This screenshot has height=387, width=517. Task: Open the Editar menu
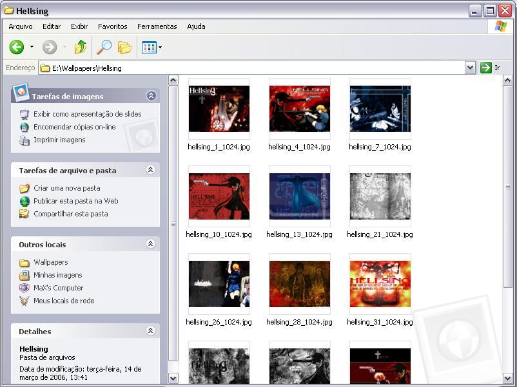[52, 26]
